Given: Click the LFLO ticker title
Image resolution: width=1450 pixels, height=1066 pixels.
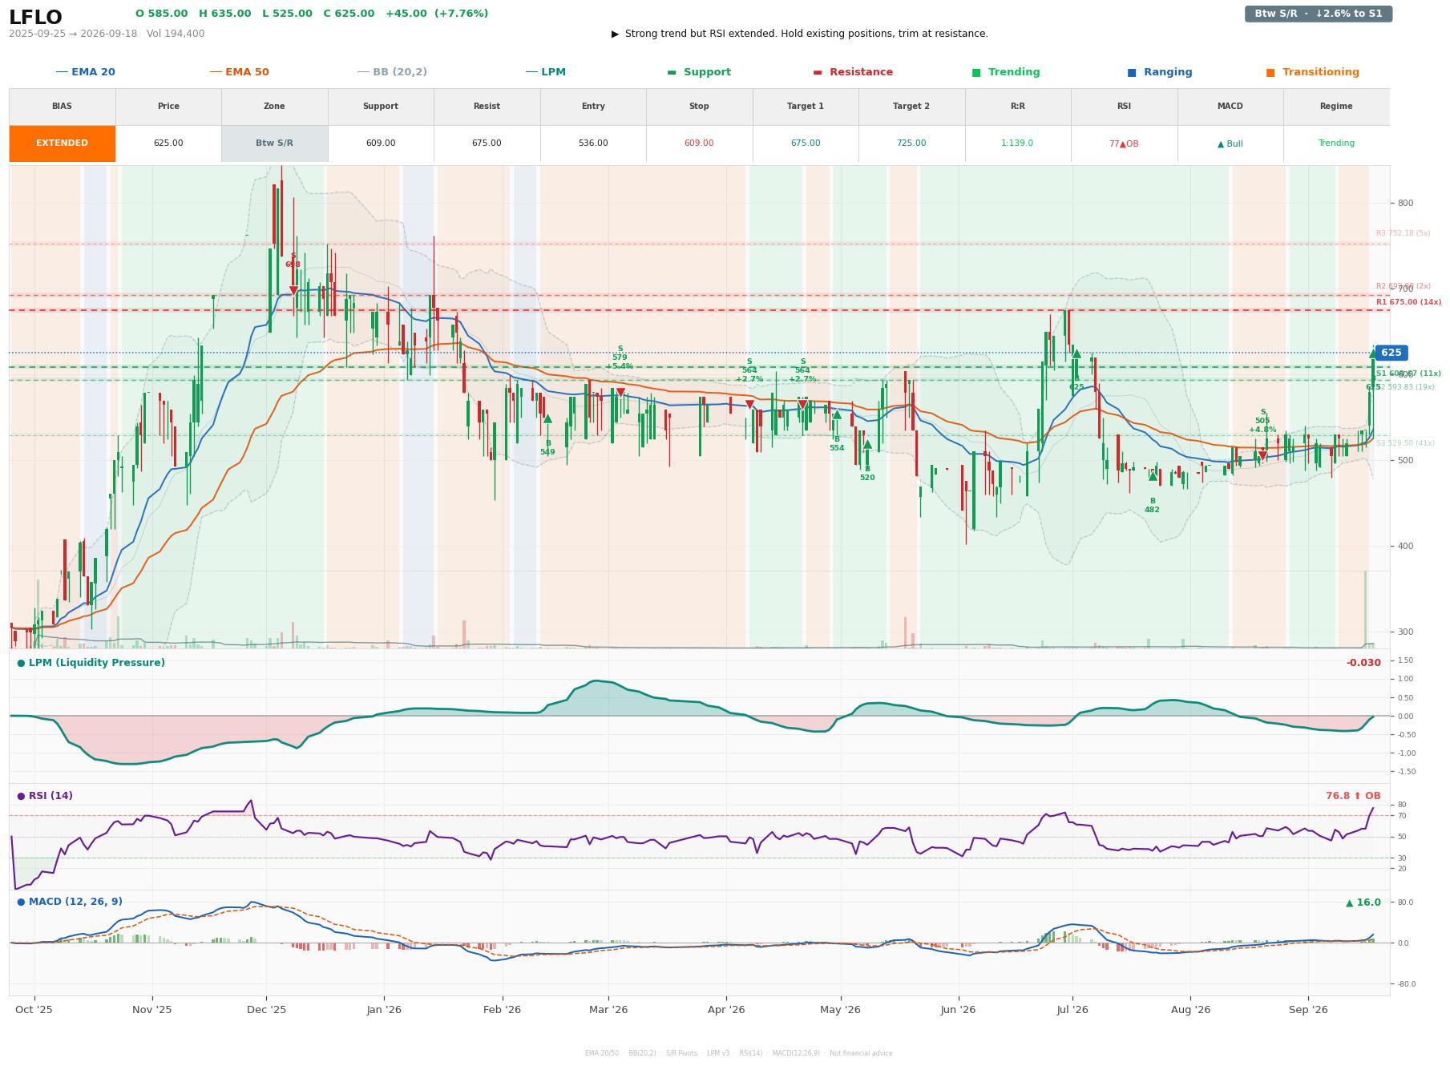Looking at the screenshot, I should point(35,17).
